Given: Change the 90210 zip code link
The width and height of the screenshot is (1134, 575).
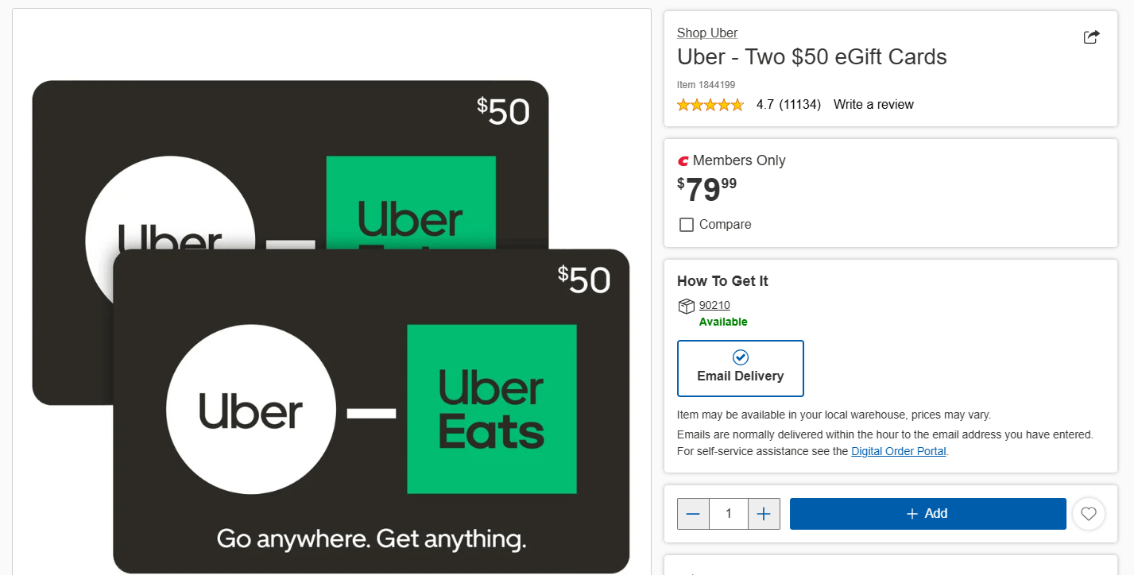Looking at the screenshot, I should (x=714, y=306).
